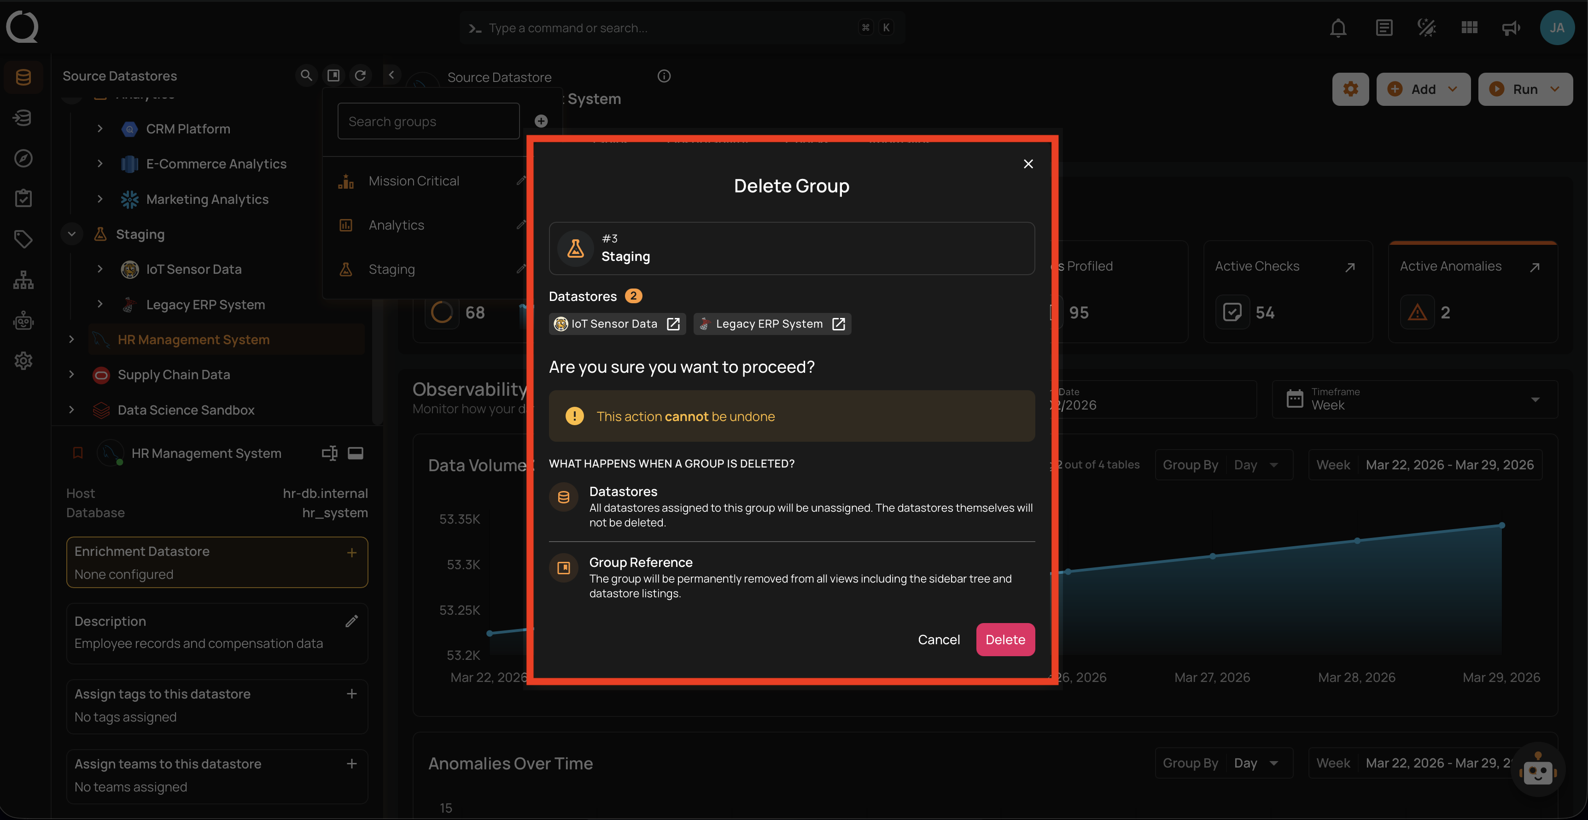
Task: Toggle the sidebar group view icon
Action: click(x=333, y=75)
